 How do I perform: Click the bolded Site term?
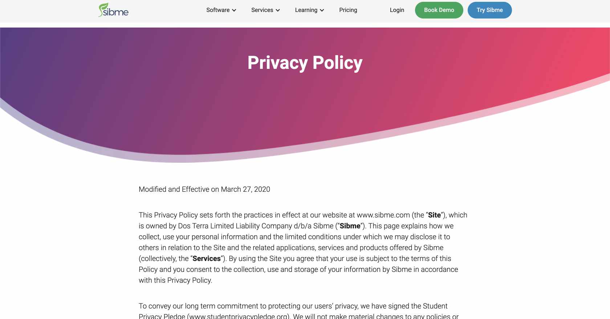click(434, 215)
